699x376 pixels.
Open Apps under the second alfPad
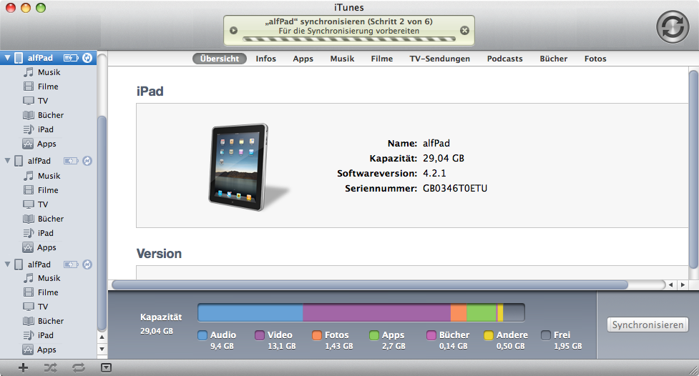point(39,247)
